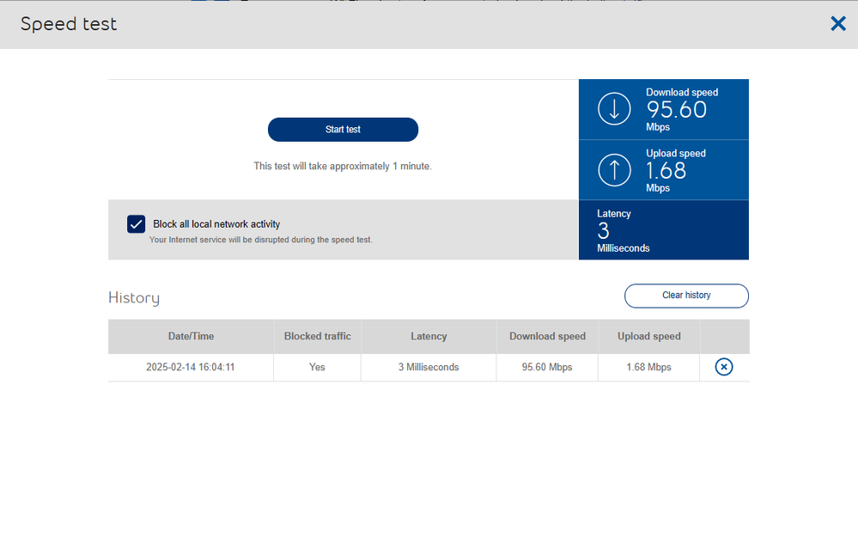Click the Download speed column header
The image size is (858, 537).
[547, 336]
